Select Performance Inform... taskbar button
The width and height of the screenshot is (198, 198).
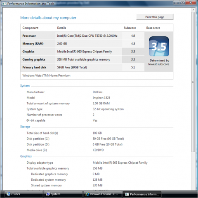point(142,194)
